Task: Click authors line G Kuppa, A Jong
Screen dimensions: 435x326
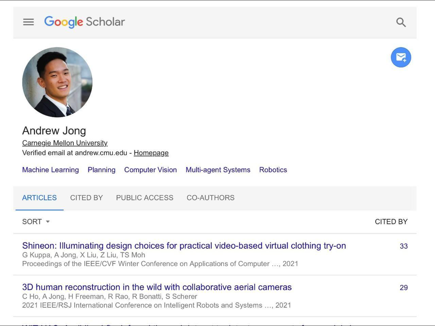Action: click(x=84, y=255)
